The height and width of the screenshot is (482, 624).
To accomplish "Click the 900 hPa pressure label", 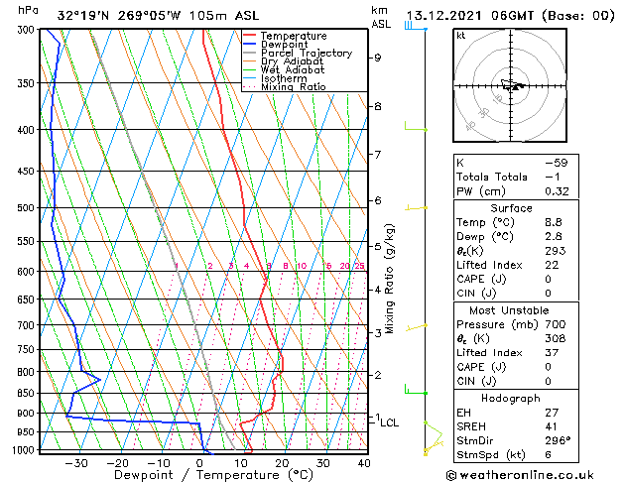I will tap(28, 414).
